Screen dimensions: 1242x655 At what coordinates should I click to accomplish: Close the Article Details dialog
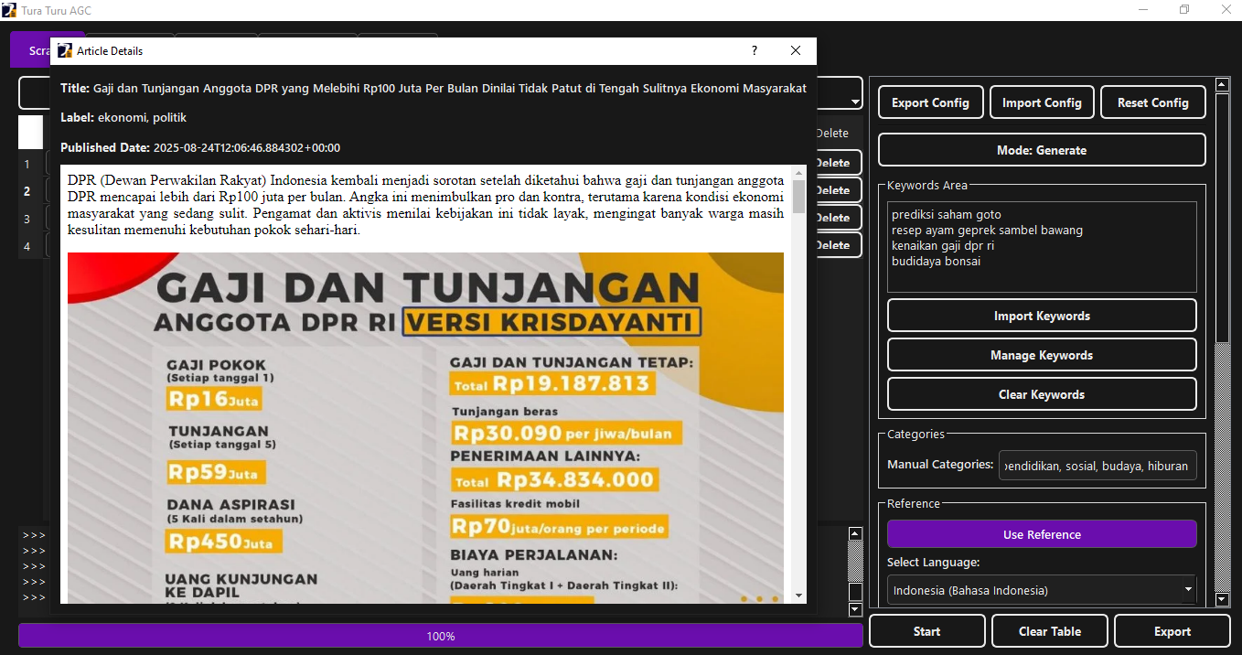796,51
